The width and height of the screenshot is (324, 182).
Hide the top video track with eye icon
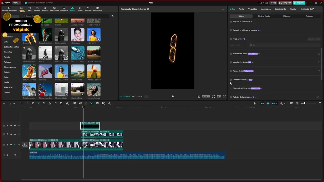pyautogui.click(x=11, y=126)
